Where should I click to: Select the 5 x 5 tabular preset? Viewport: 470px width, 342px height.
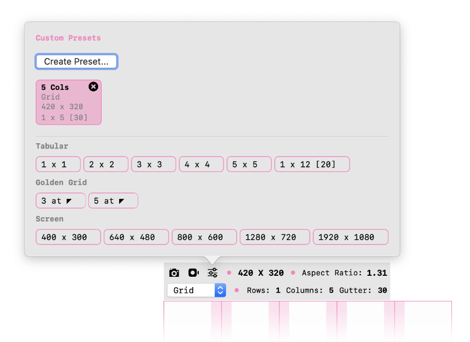tap(249, 164)
